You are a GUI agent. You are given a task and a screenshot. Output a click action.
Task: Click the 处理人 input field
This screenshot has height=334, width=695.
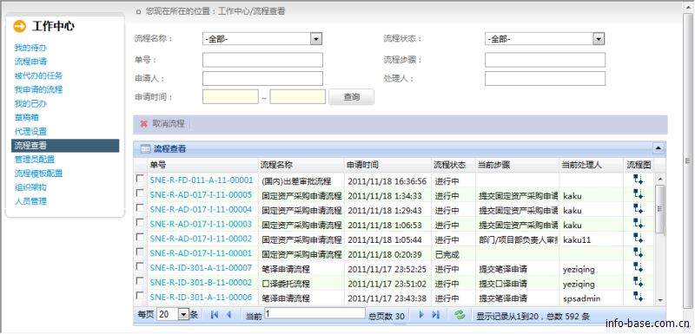tap(546, 78)
